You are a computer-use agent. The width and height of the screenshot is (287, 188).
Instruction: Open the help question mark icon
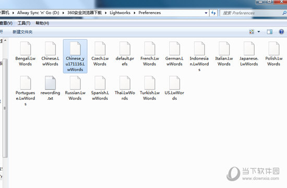(281, 32)
